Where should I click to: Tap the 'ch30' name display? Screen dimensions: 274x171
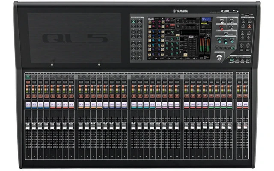click(x=217, y=104)
